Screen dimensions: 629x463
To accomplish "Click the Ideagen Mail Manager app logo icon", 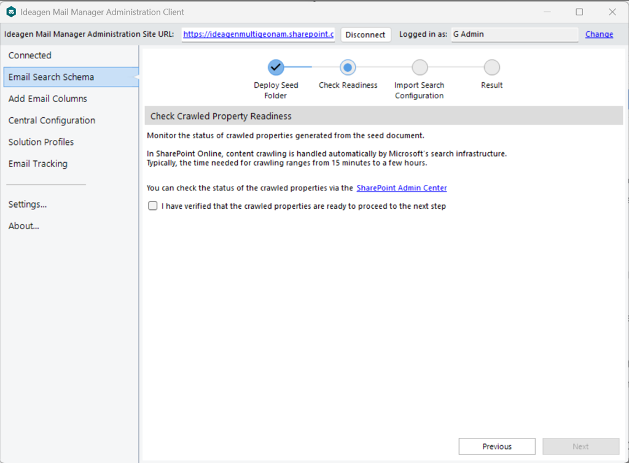I will [11, 12].
